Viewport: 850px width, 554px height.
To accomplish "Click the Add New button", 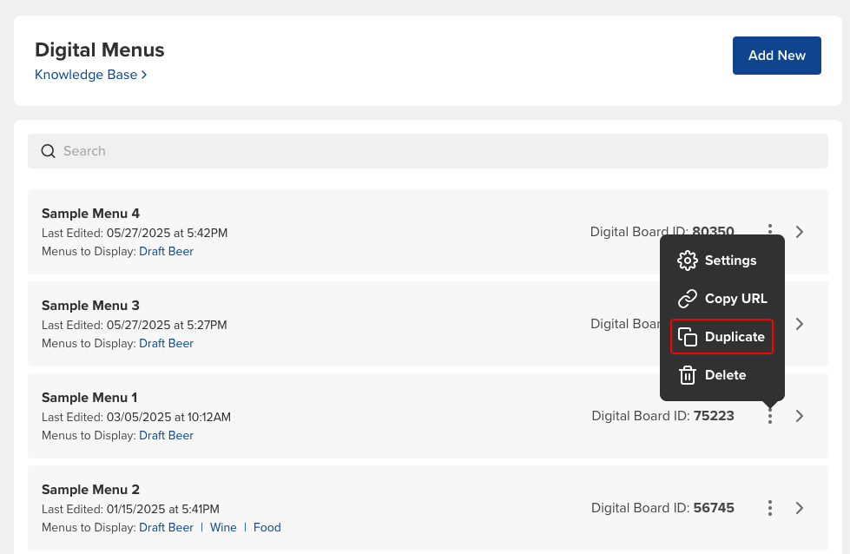I will [776, 55].
